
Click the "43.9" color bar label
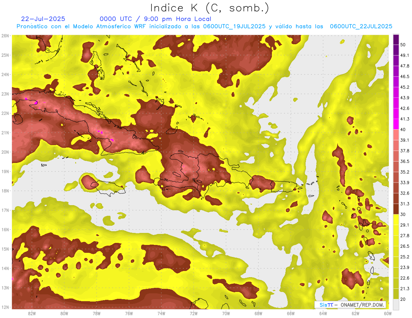tap(404, 98)
